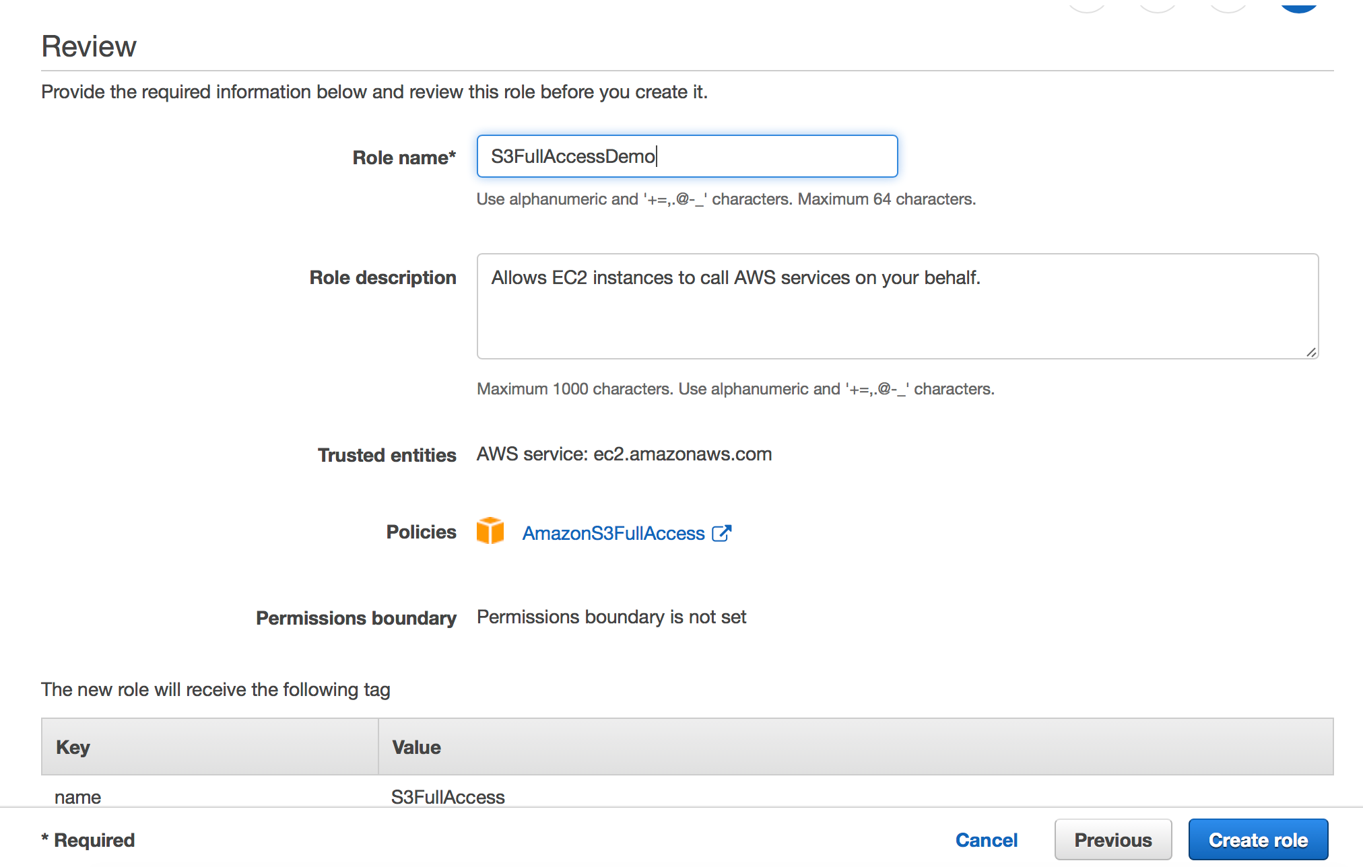Go back using the Previous button
Screen dimensions: 1363x867
pyautogui.click(x=1113, y=839)
